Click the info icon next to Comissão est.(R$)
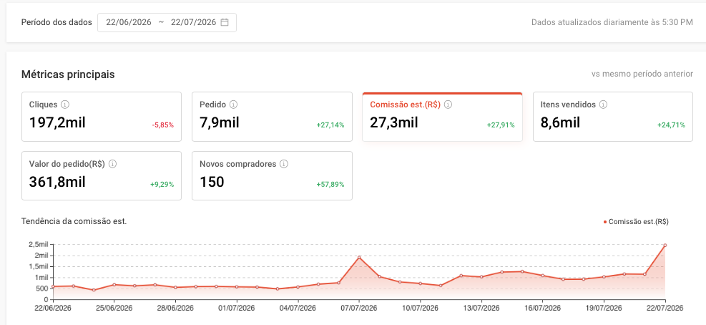Screen dimensions: 706x325 [448, 105]
